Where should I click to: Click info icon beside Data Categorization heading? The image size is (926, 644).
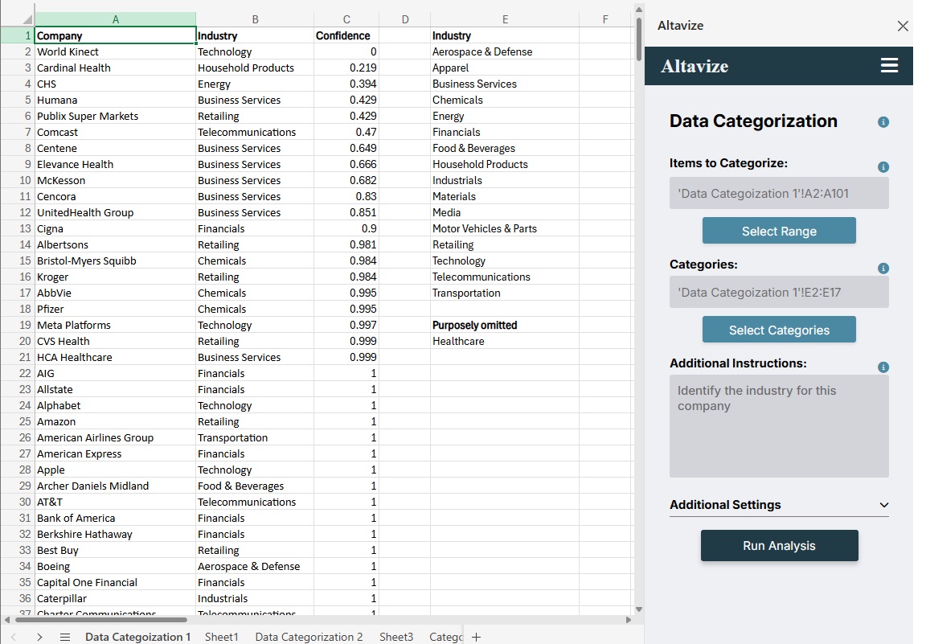coord(883,122)
